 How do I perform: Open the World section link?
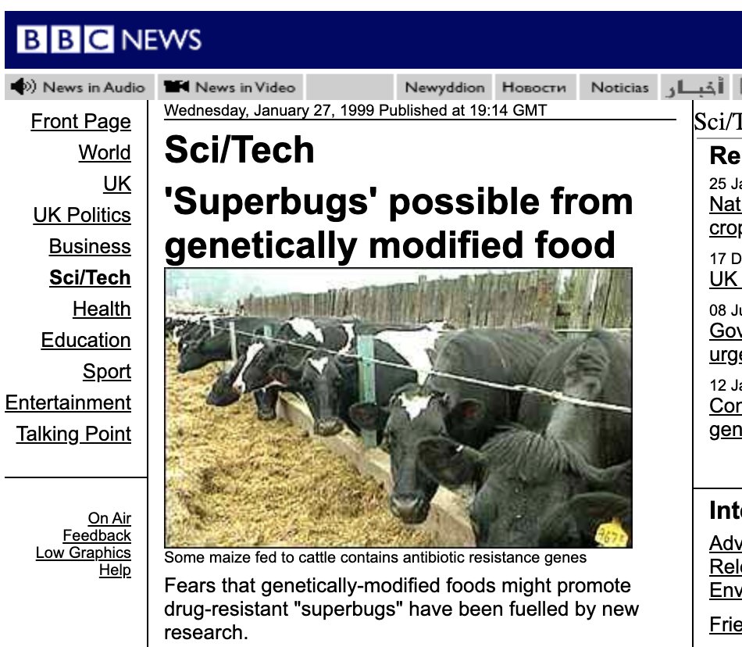tap(105, 152)
